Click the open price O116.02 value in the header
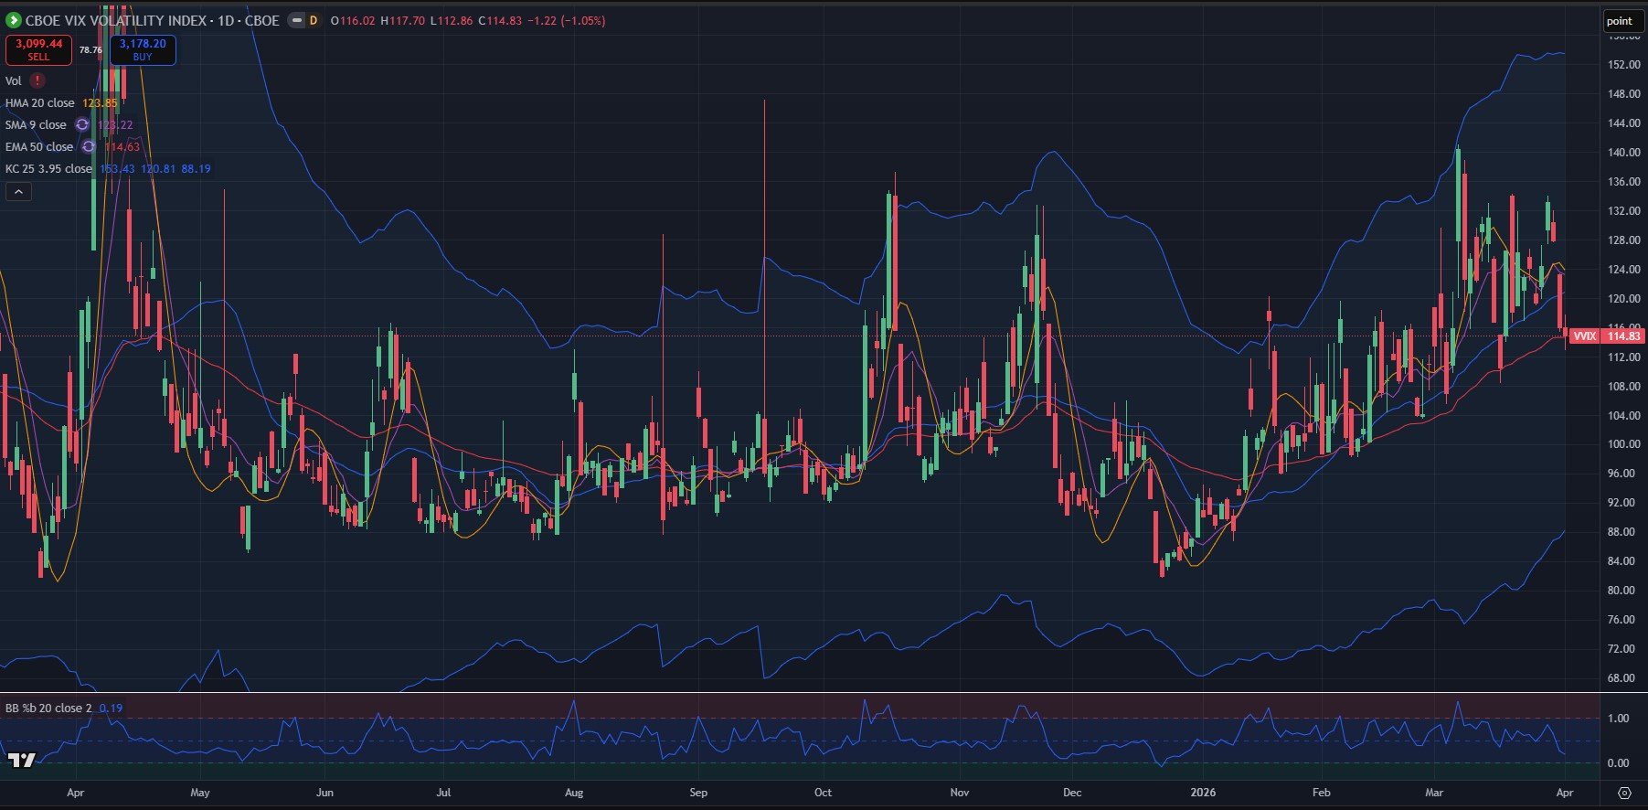 point(353,20)
